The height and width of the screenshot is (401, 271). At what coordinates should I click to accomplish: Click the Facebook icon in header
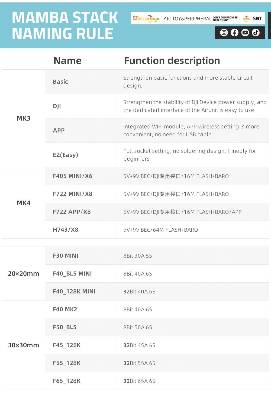(234, 33)
